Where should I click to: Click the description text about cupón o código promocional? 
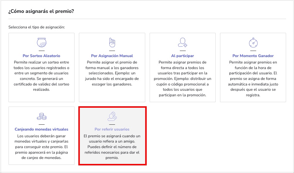tap(183, 78)
